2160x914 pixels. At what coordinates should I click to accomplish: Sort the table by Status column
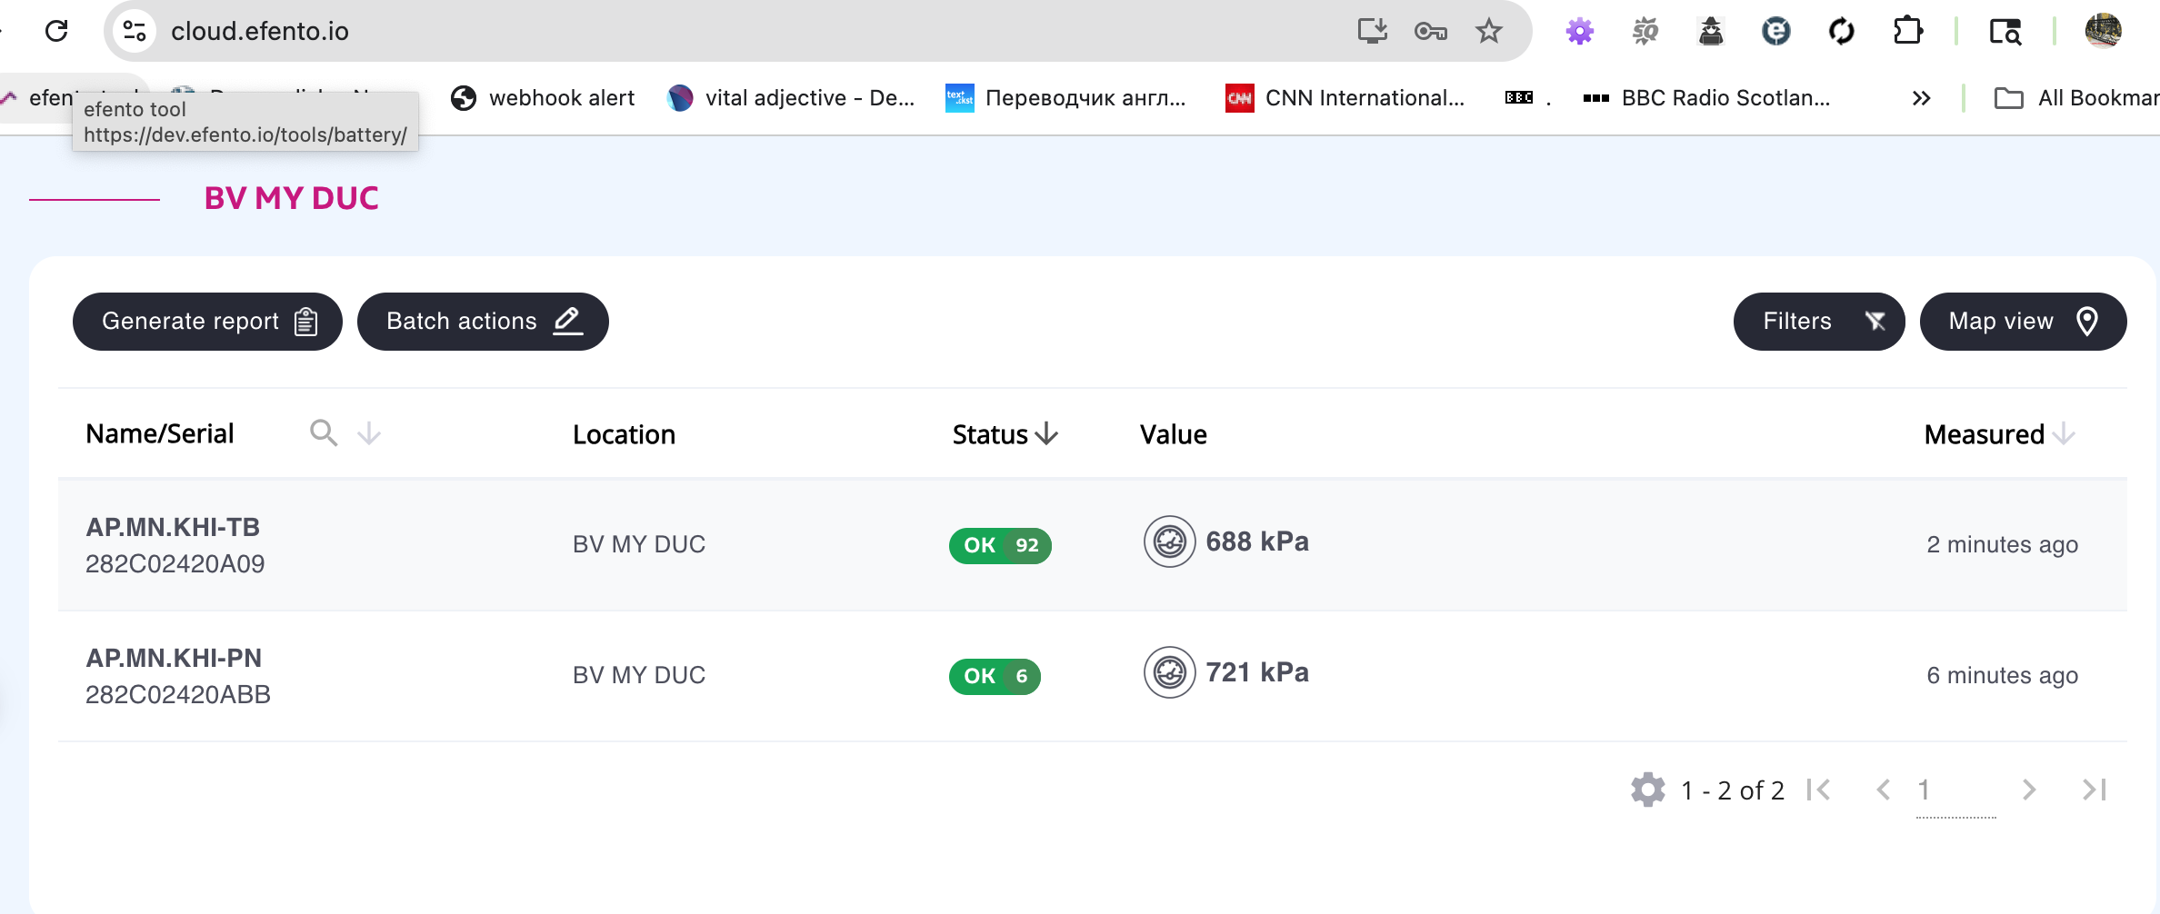[1005, 434]
